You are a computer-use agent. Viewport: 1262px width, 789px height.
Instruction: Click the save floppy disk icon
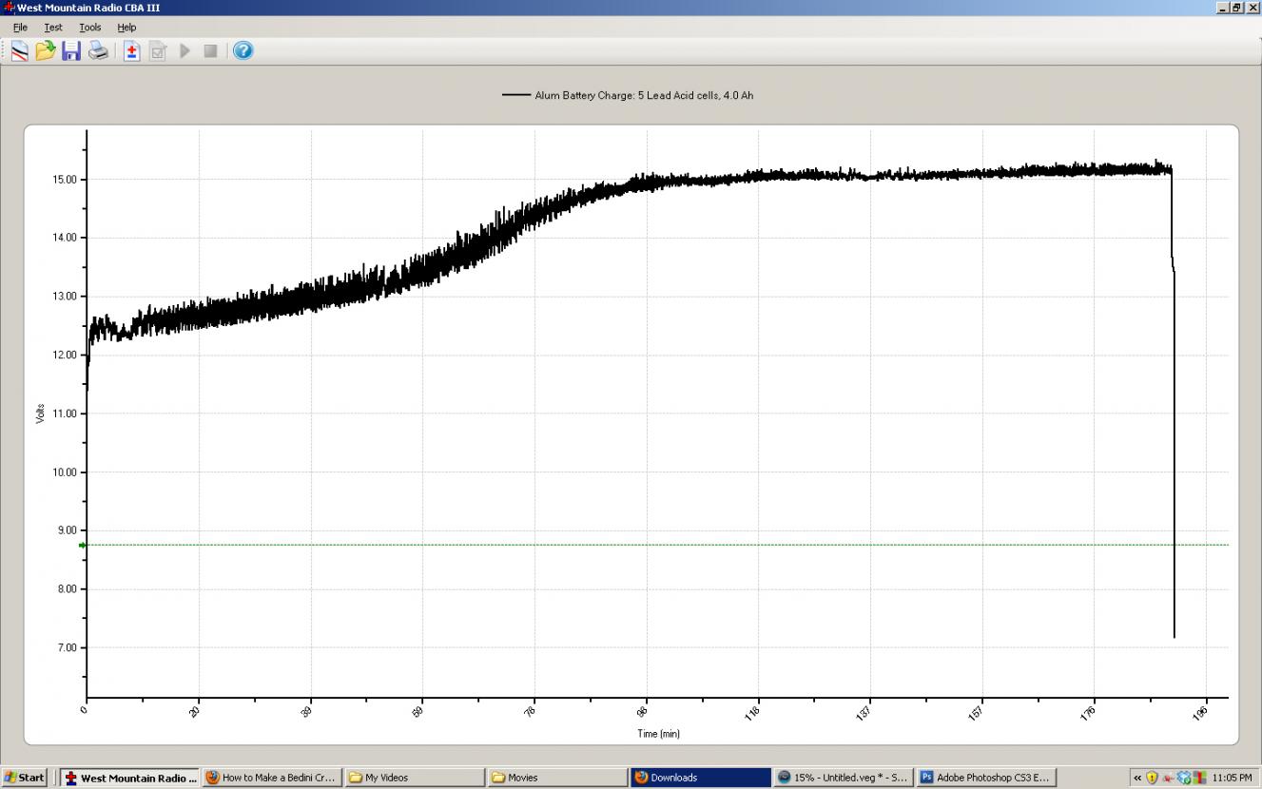(71, 51)
